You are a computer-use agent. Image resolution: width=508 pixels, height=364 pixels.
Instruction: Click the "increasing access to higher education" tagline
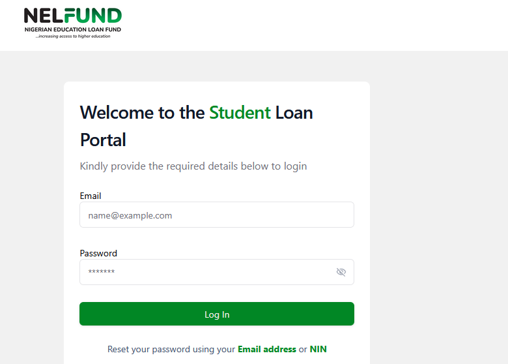click(73, 37)
